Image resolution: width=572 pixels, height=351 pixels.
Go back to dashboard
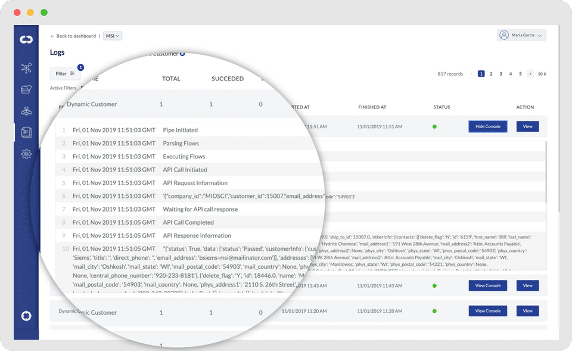(x=73, y=36)
